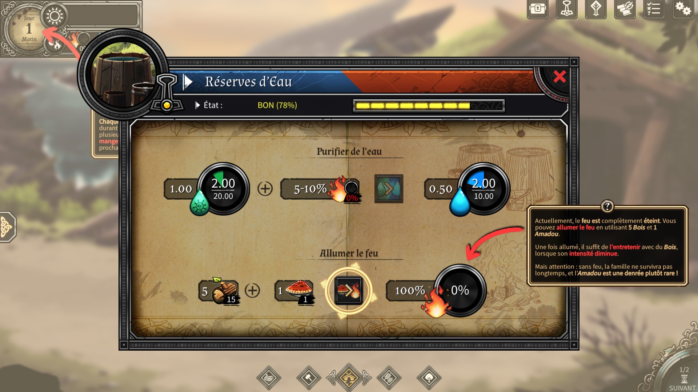Viewport: 698px width, 392px height.
Task: Open the quest checklist icon
Action: tap(654, 8)
